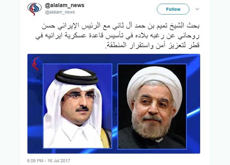This screenshot has width=230, height=165.
Task: Click the last line of Arabic tweet text
Action: (152, 45)
